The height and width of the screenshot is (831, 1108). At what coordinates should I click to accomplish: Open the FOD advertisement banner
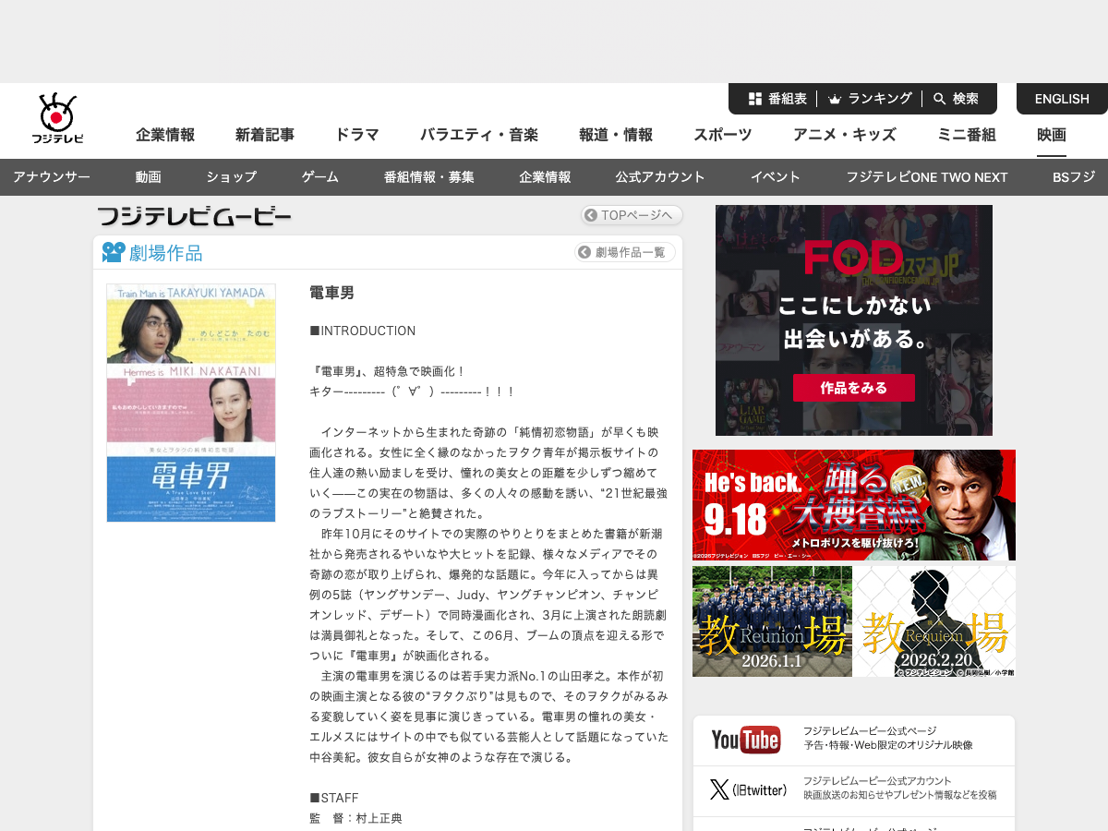pyautogui.click(x=854, y=320)
